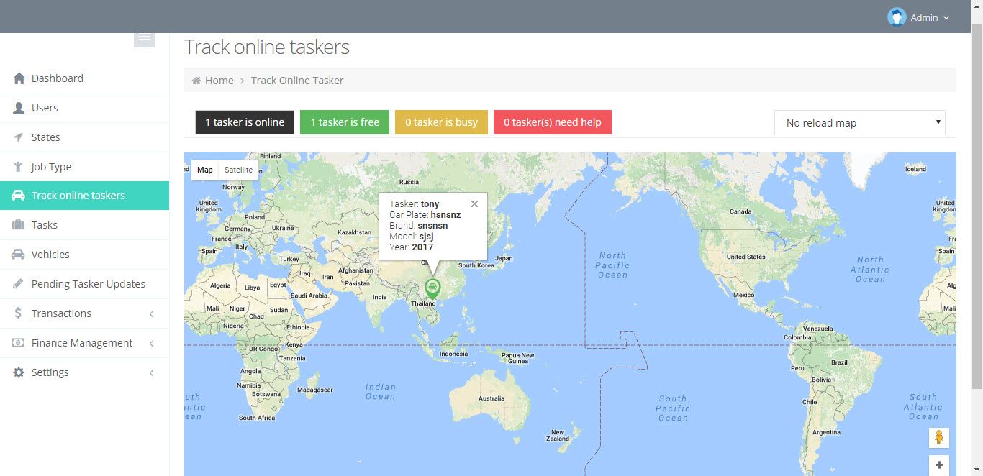Click the Job Type figure icon
Viewport: 983px width, 476px height.
(x=19, y=167)
